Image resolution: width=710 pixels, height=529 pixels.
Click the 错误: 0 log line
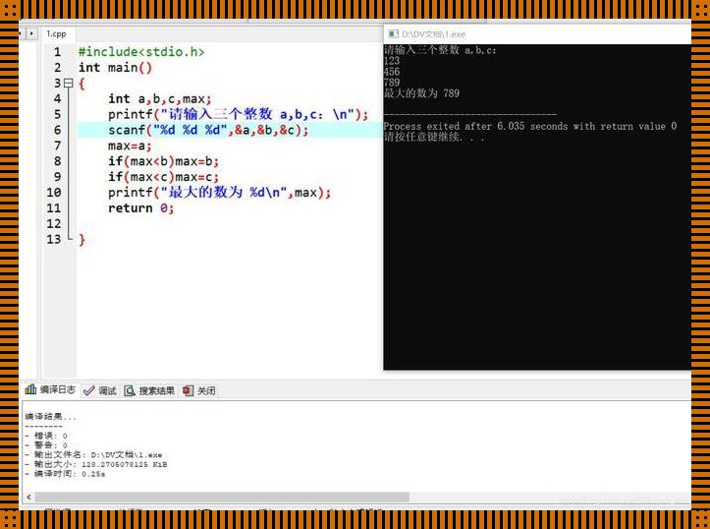[x=46, y=436]
